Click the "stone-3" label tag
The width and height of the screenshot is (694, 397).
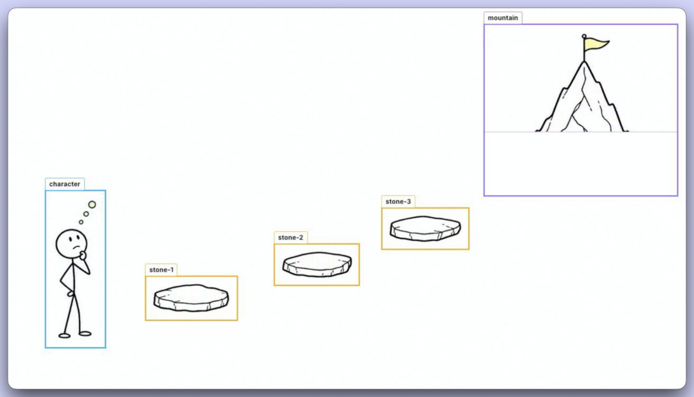pyautogui.click(x=398, y=201)
